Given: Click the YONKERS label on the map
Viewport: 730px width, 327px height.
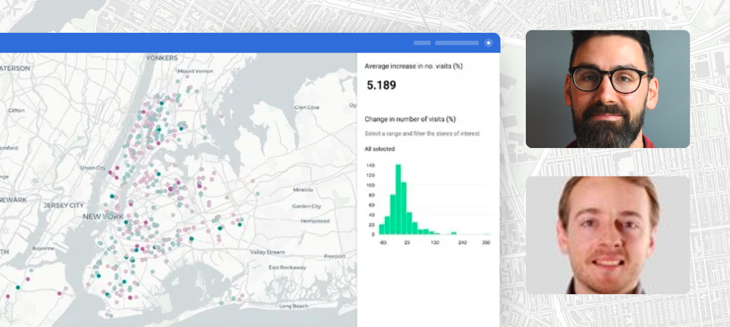Looking at the screenshot, I should pos(162,58).
